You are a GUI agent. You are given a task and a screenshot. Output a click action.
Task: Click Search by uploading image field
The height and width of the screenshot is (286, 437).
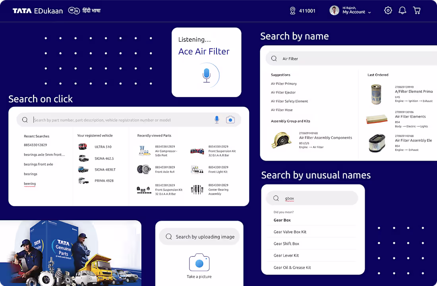click(199, 236)
